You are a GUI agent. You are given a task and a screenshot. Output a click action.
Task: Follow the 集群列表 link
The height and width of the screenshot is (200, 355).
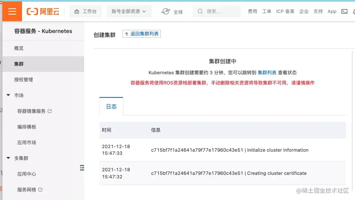[x=267, y=73]
